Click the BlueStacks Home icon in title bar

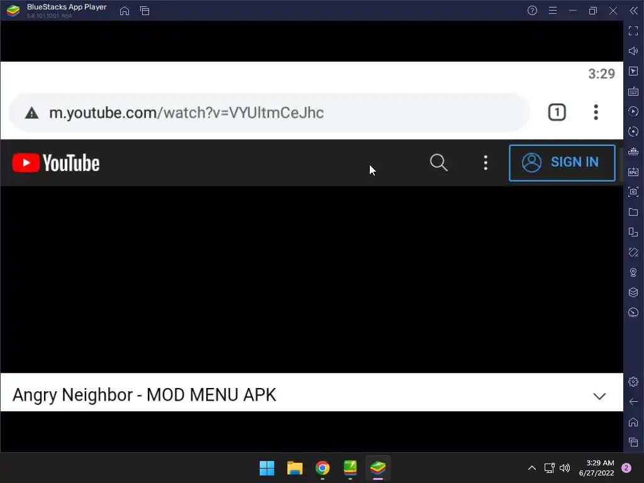coord(125,11)
